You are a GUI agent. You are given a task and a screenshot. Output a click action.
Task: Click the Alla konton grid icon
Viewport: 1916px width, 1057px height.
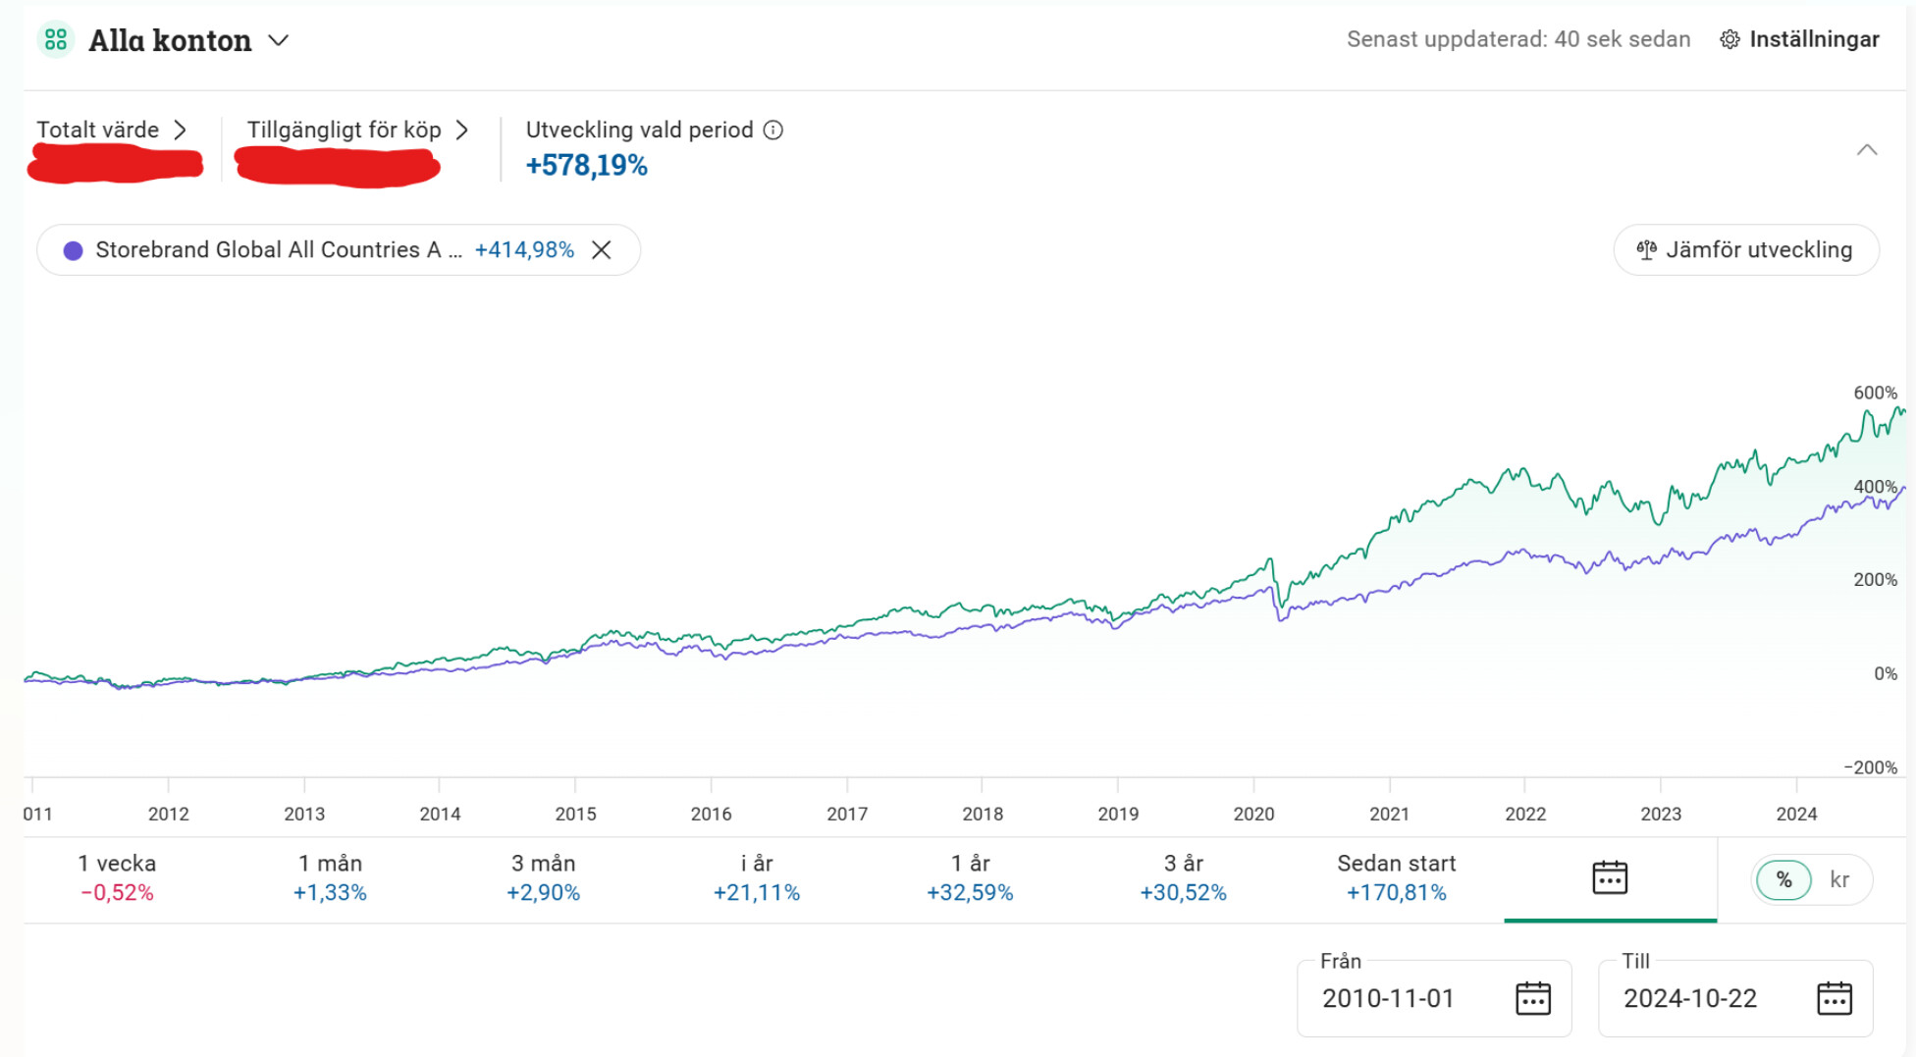pos(56,39)
